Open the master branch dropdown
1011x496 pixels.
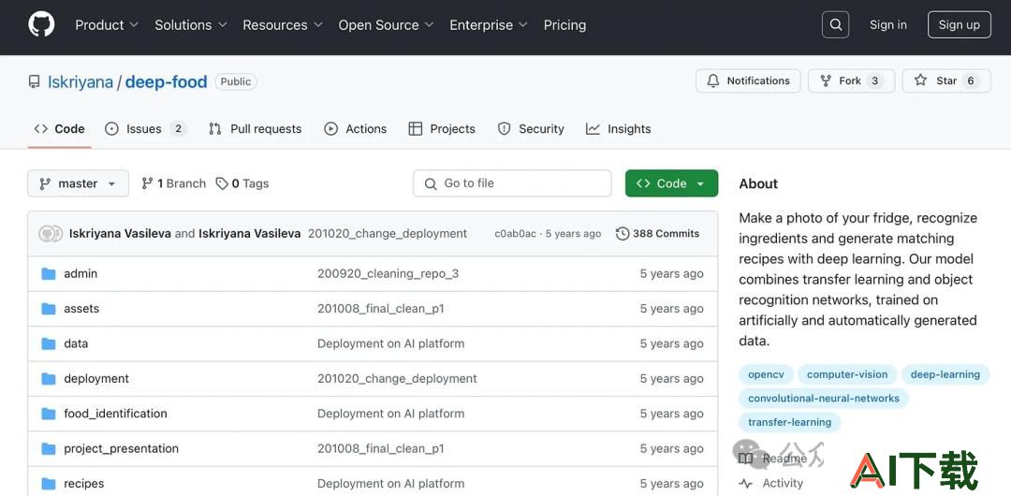tap(78, 183)
